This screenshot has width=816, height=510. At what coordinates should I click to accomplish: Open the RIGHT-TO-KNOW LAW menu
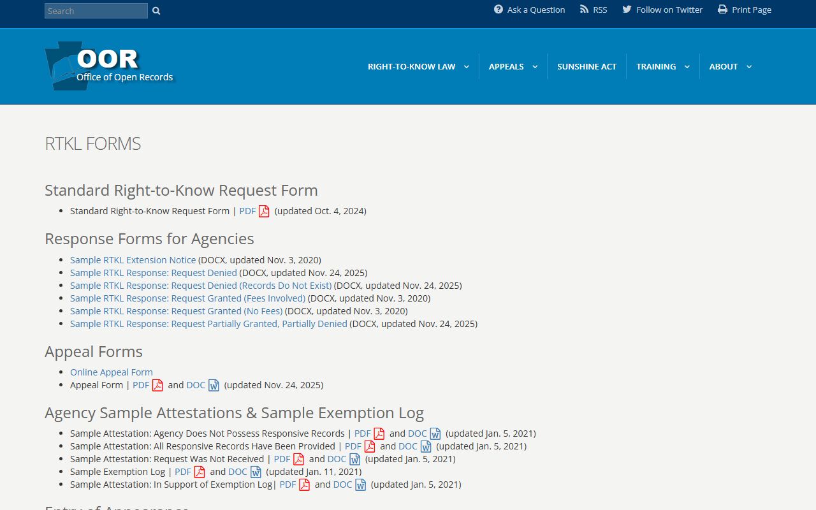click(412, 66)
